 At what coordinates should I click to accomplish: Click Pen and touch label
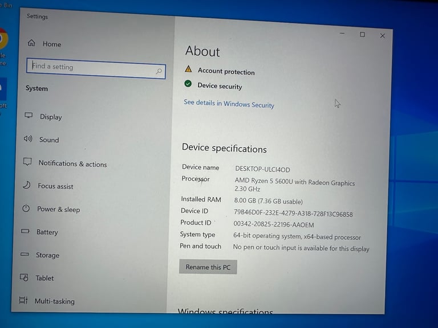click(200, 246)
